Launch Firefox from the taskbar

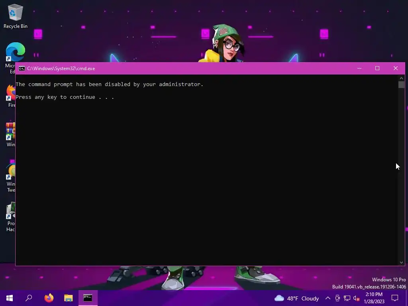click(49, 298)
